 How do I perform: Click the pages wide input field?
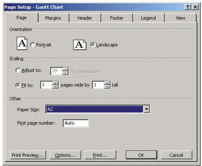[x=46, y=85]
